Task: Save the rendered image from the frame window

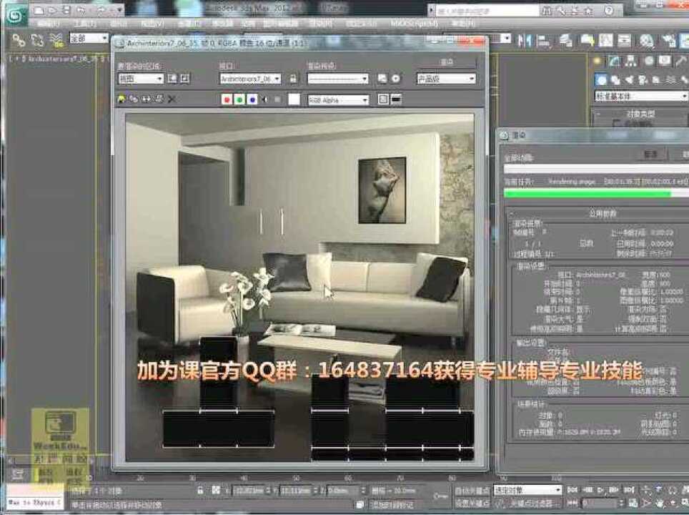Action: tap(122, 99)
